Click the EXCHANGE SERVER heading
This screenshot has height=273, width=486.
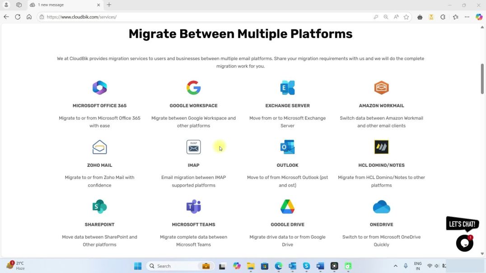[x=287, y=105]
